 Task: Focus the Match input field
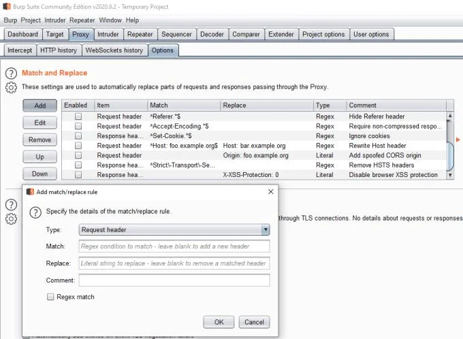tap(174, 246)
